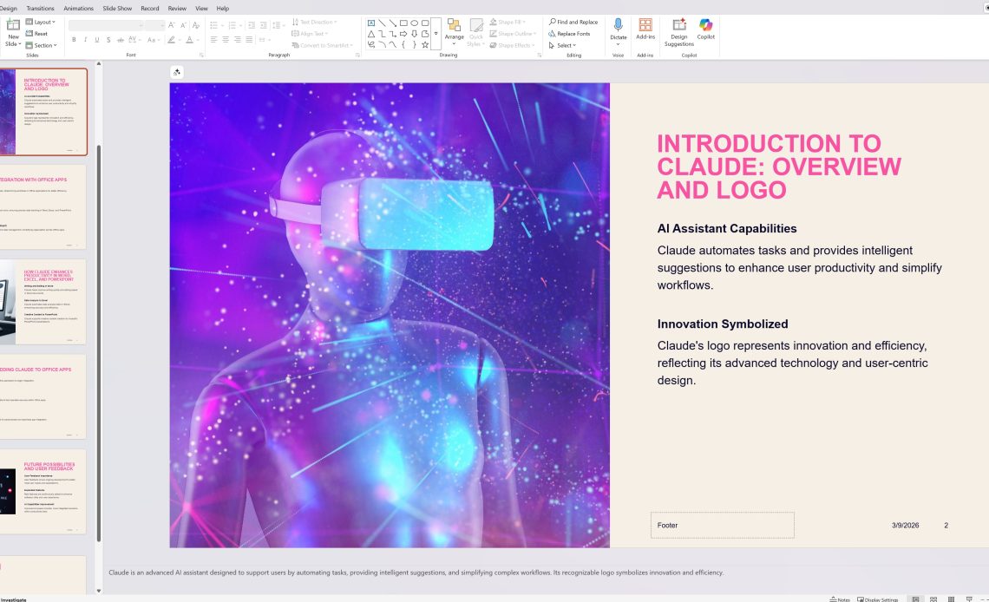This screenshot has width=989, height=602.
Task: Open the Slide Show tab
Action: click(x=117, y=8)
